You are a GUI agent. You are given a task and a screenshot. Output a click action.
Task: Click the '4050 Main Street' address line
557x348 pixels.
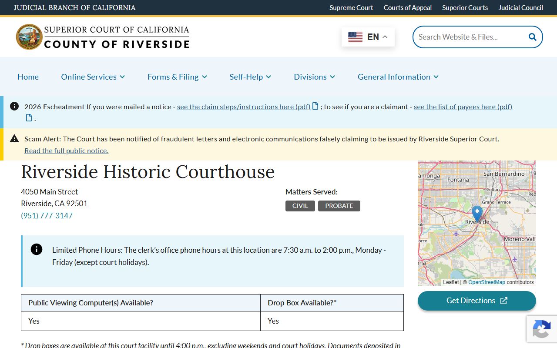pos(50,191)
